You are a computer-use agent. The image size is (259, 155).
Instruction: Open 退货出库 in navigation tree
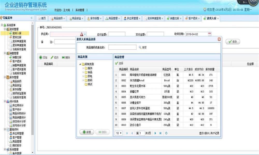[x=16, y=37]
